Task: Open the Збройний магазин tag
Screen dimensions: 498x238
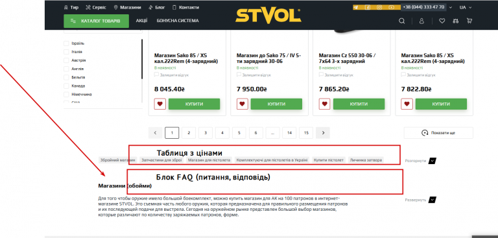Action: 117,160
